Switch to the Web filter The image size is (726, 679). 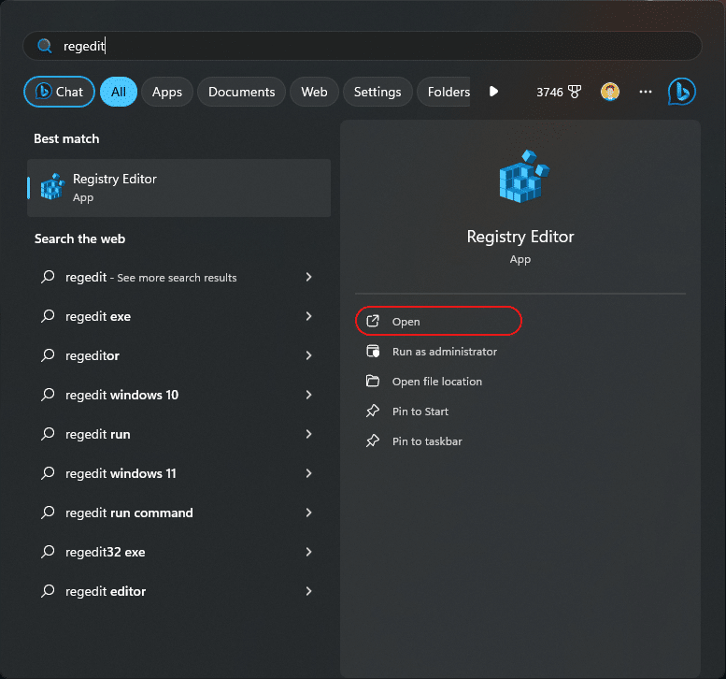point(314,92)
